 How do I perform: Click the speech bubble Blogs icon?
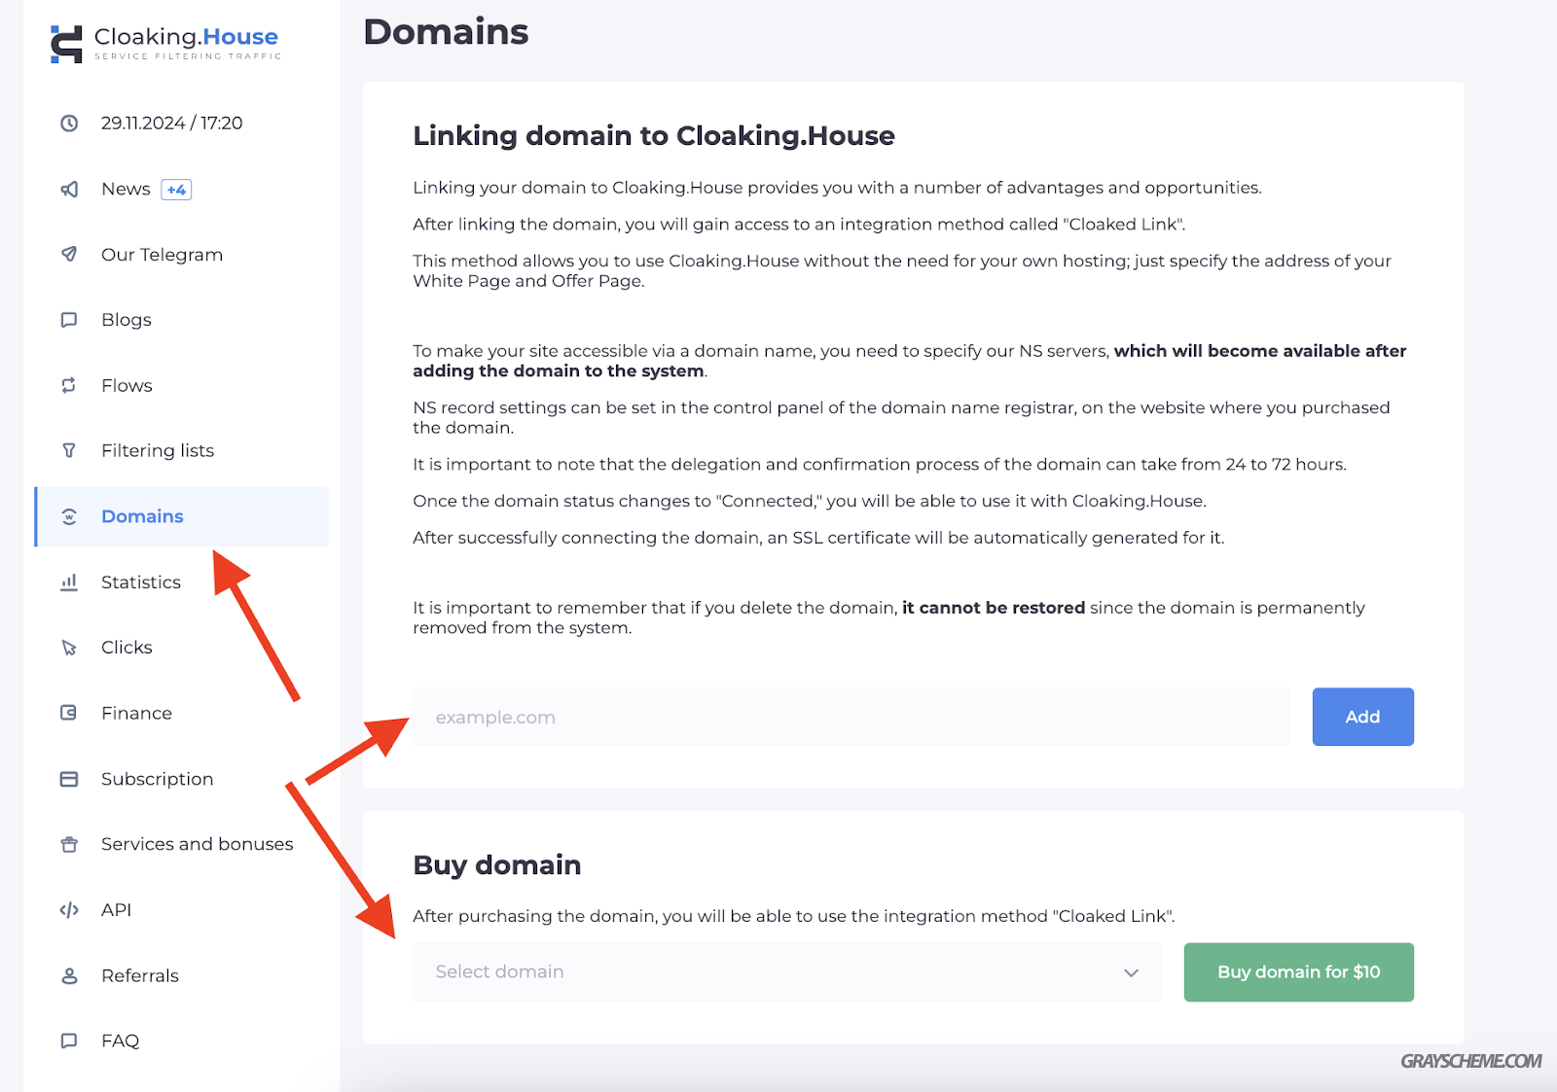[x=69, y=320]
